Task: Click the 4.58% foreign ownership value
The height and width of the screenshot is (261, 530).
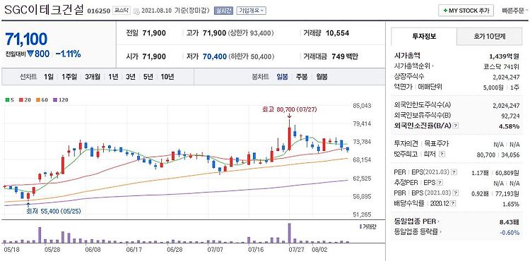Action: point(510,126)
